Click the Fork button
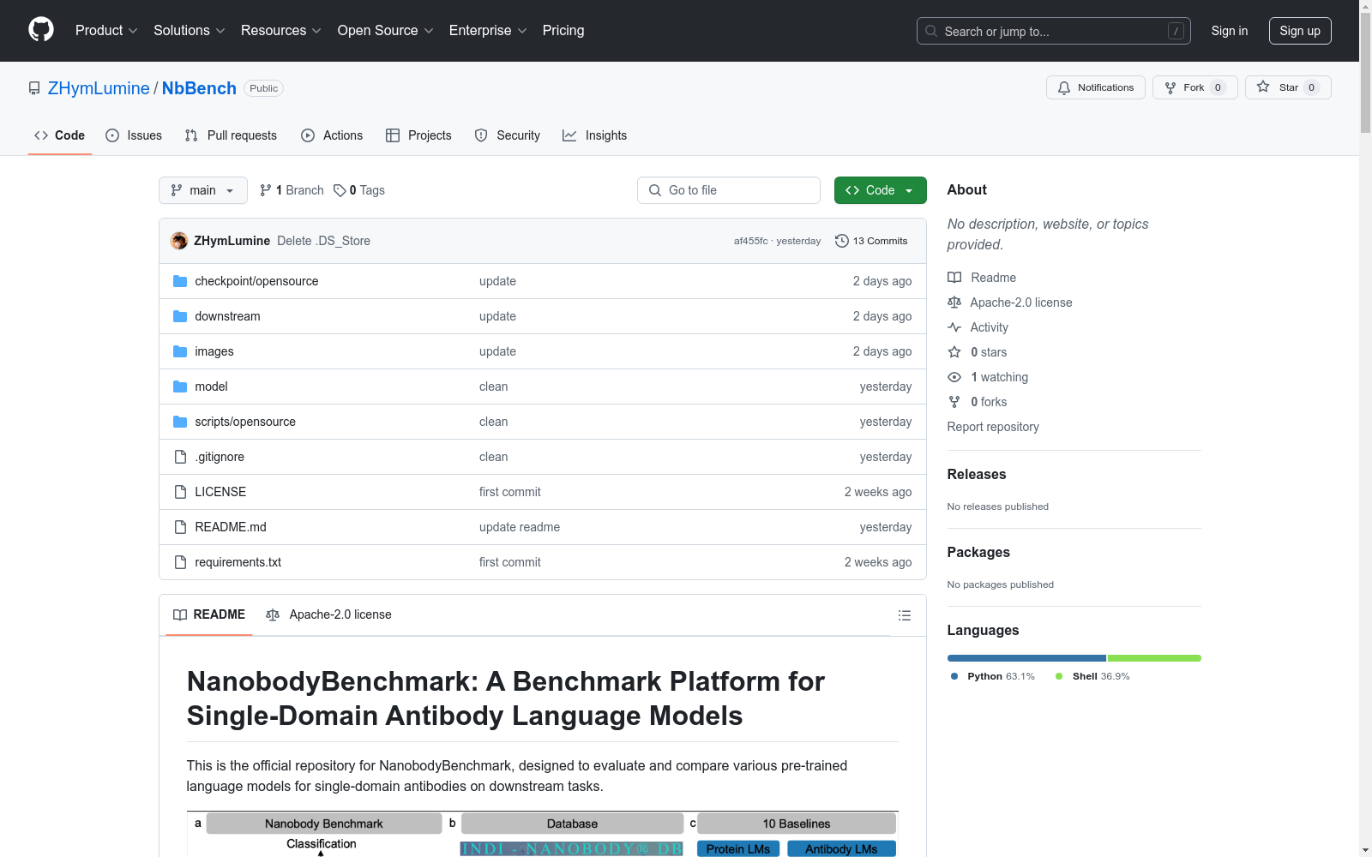Screen dimensions: 1372x857 (1195, 87)
